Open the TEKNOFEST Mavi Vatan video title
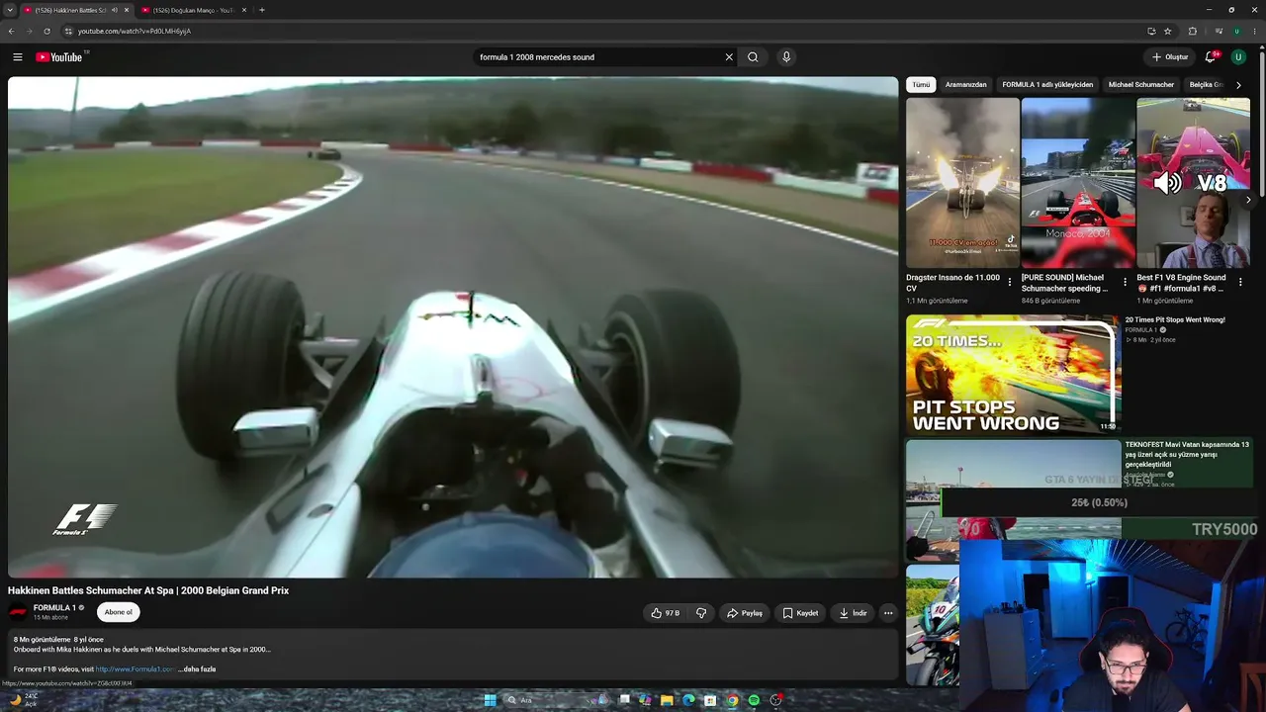 (x=1187, y=454)
